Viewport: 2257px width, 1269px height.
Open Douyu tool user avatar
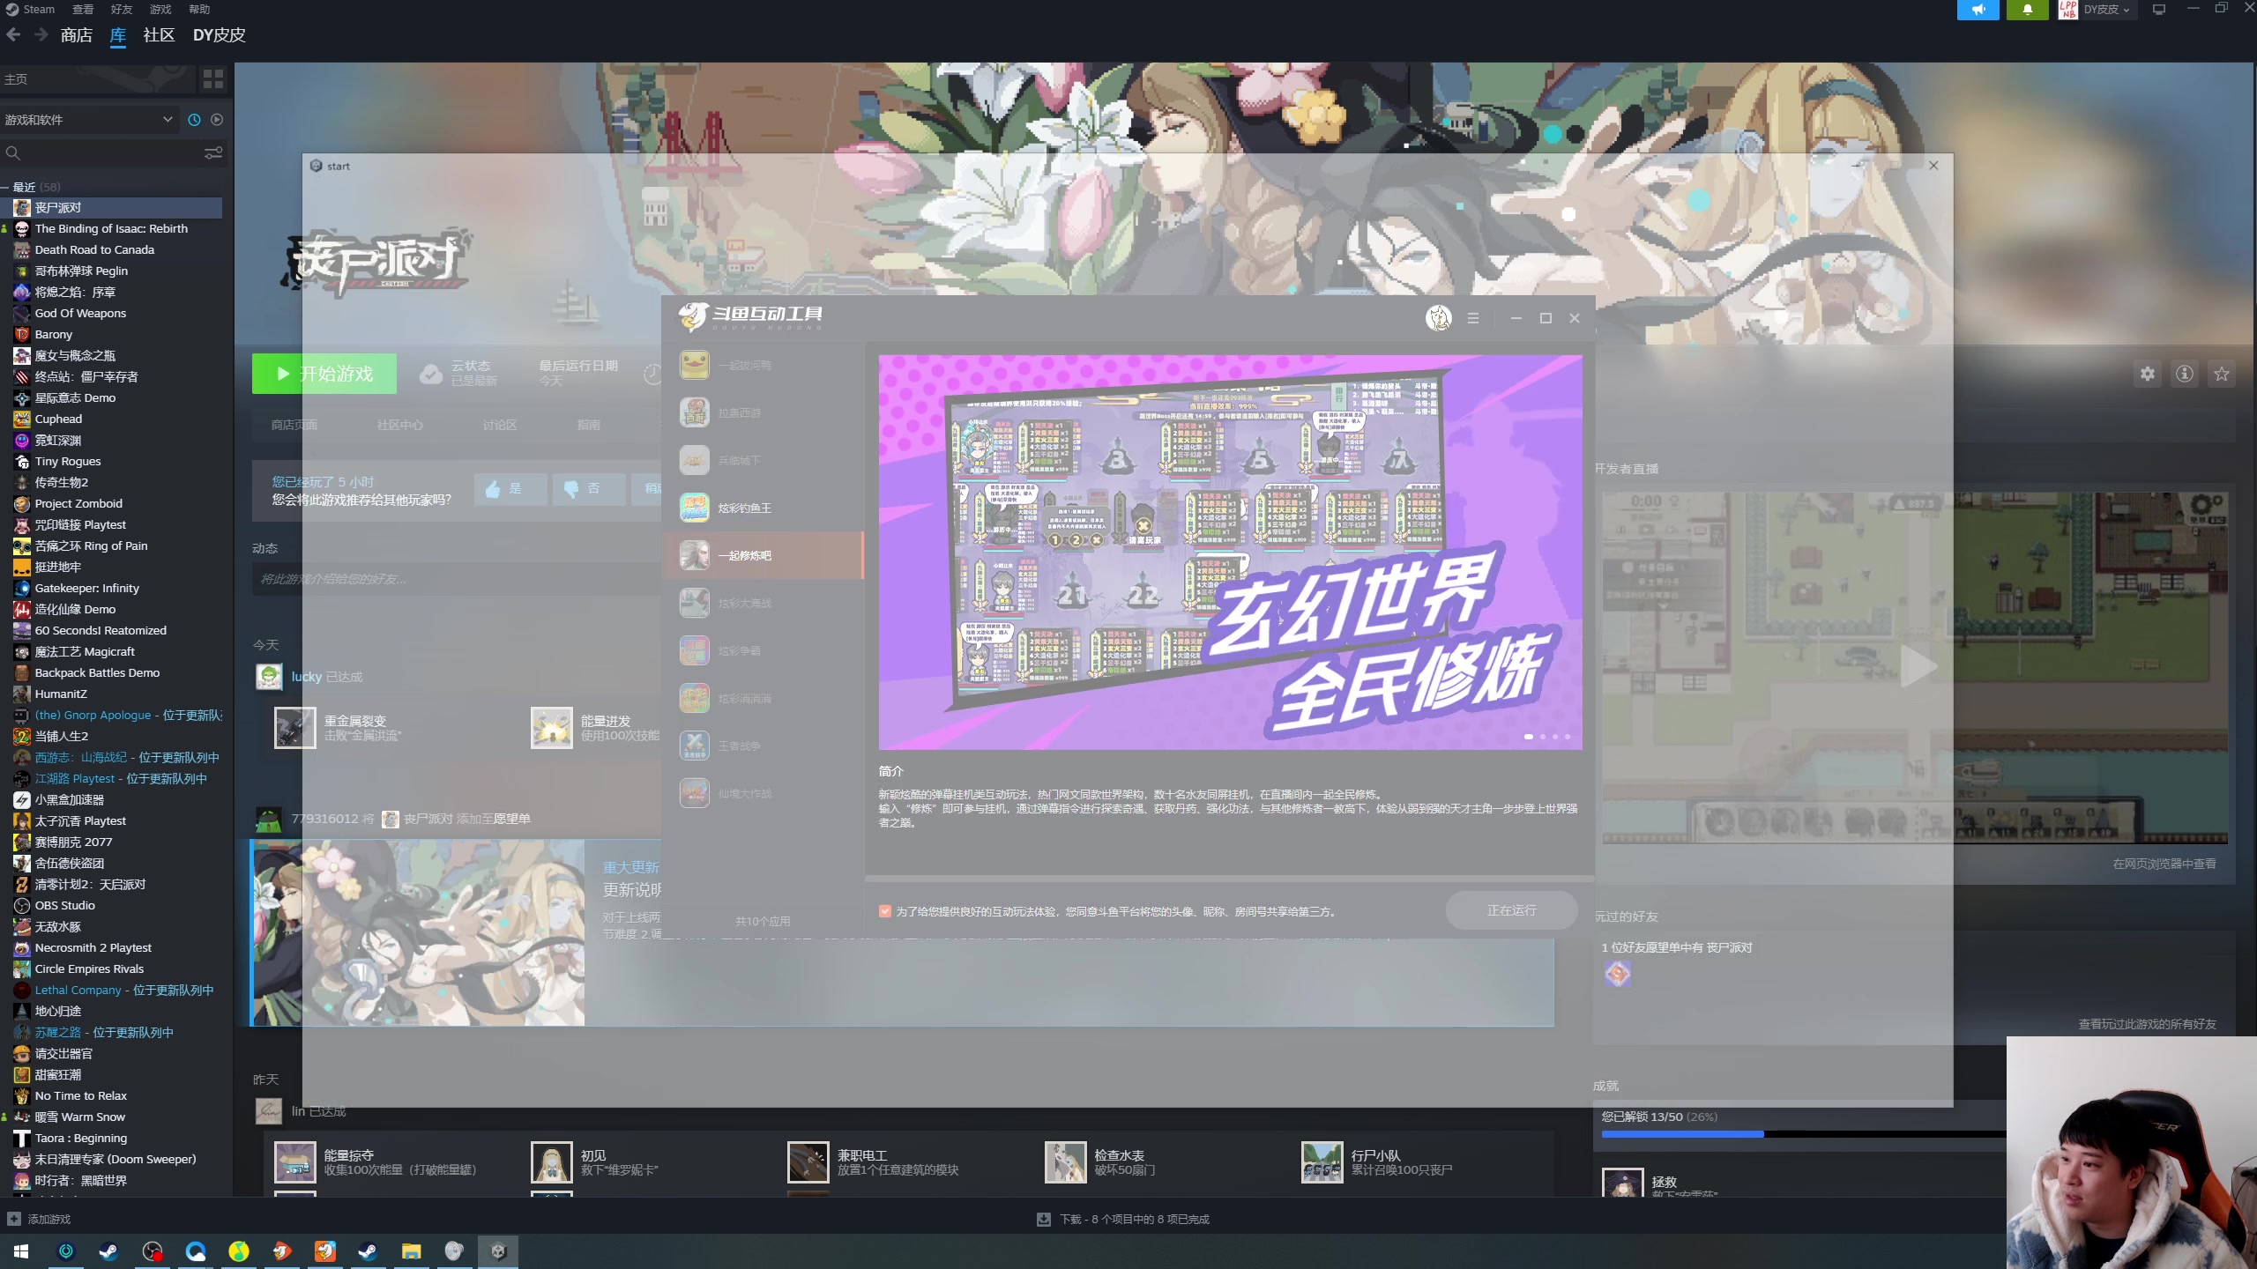pos(1439,318)
